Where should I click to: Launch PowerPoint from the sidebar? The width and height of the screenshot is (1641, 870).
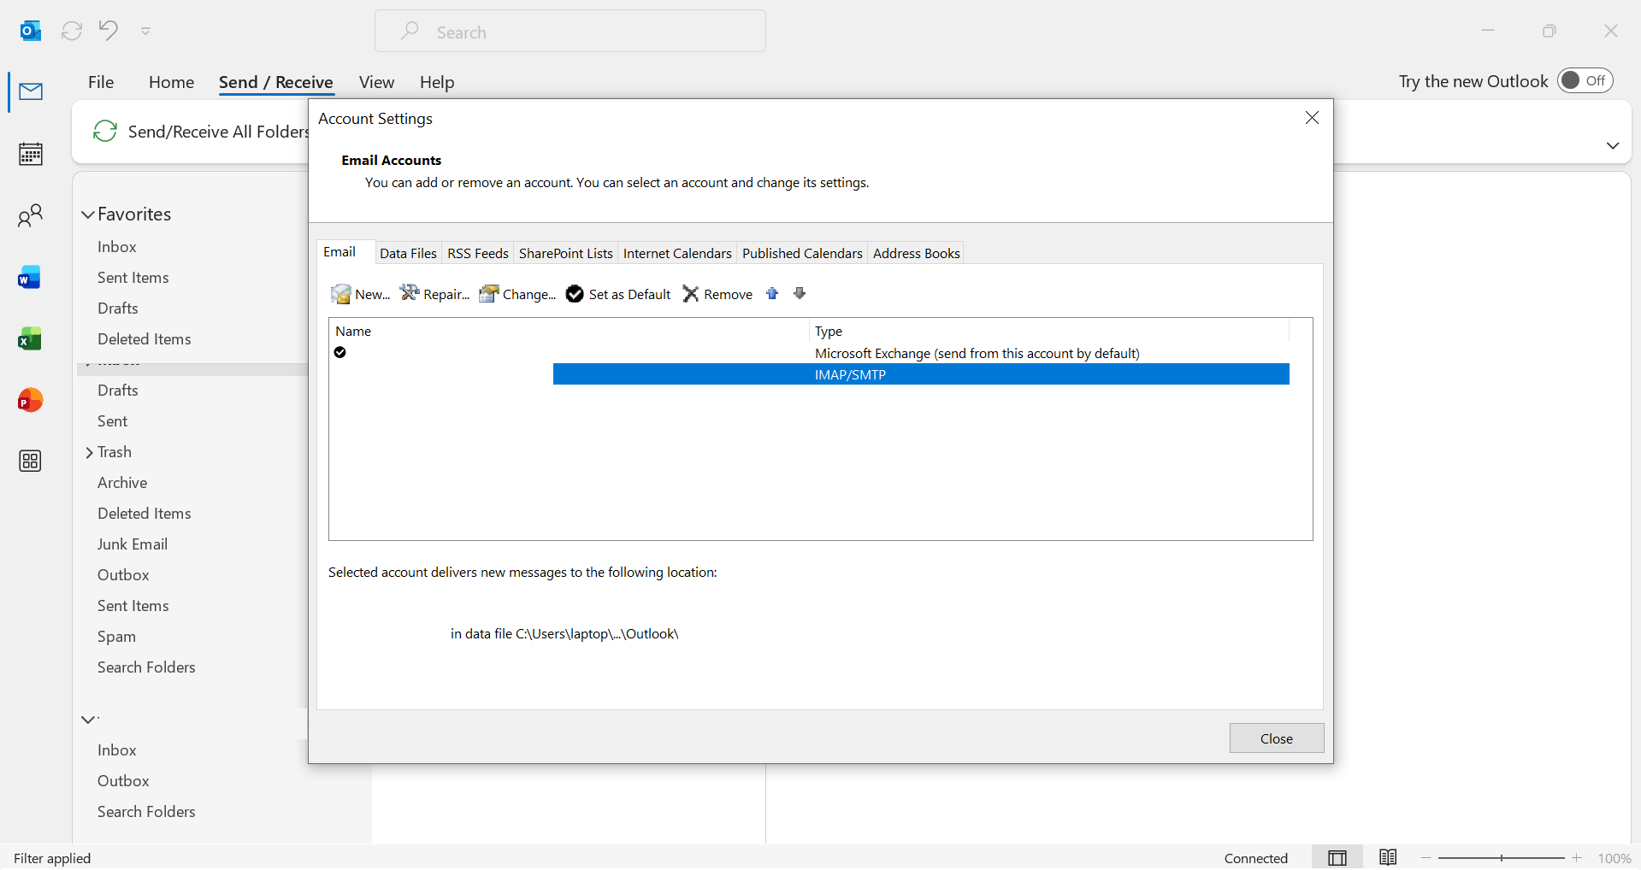pos(30,400)
